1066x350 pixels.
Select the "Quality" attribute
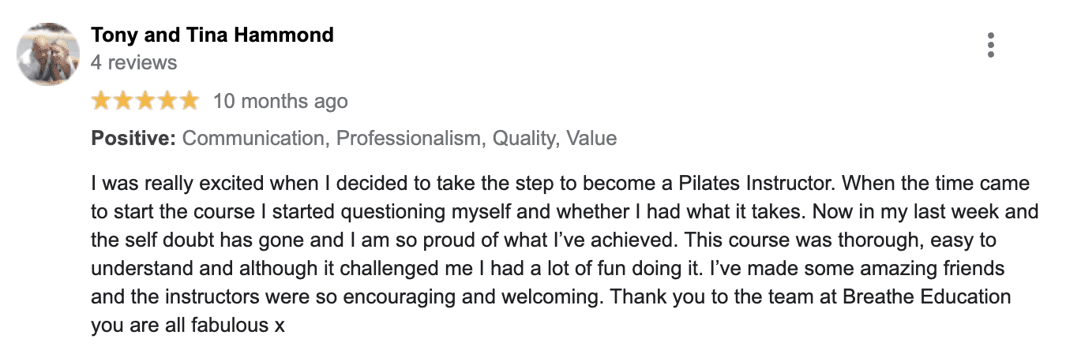click(522, 139)
